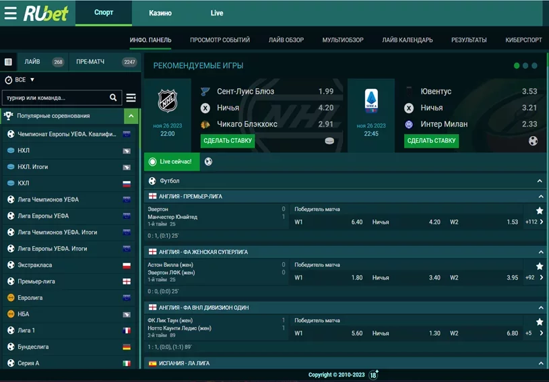Open ЛАЙВ КАЛЕНДАРЬ tab
Image resolution: width=549 pixels, height=382 pixels.
[x=407, y=40]
